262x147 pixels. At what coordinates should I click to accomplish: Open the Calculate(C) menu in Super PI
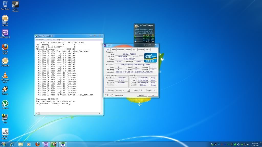click(41, 40)
